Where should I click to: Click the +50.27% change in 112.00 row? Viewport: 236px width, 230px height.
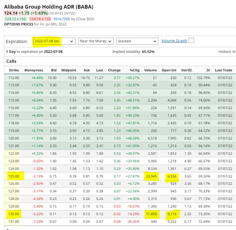133,78
